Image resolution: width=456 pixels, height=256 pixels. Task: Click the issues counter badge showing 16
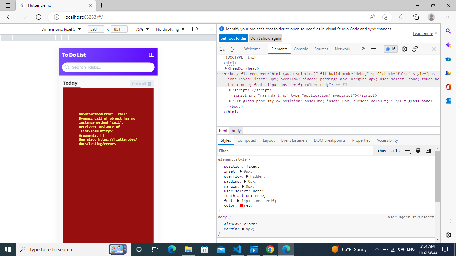(391, 49)
